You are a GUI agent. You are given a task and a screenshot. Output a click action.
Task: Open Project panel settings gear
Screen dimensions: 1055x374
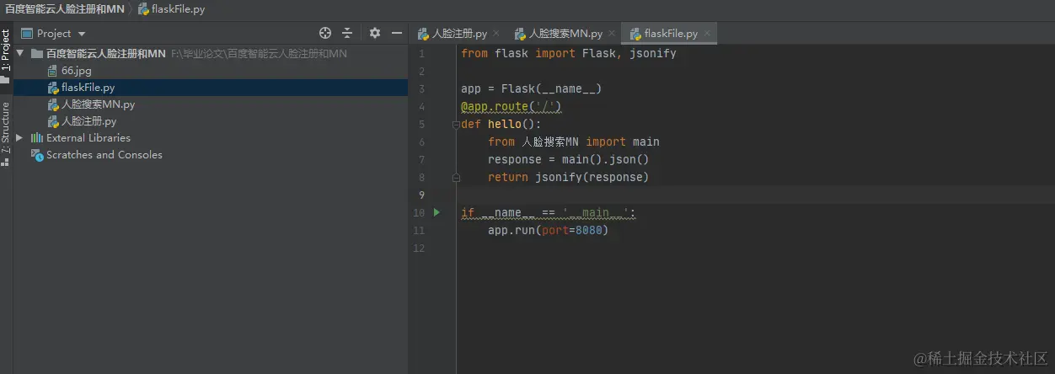[x=375, y=33]
